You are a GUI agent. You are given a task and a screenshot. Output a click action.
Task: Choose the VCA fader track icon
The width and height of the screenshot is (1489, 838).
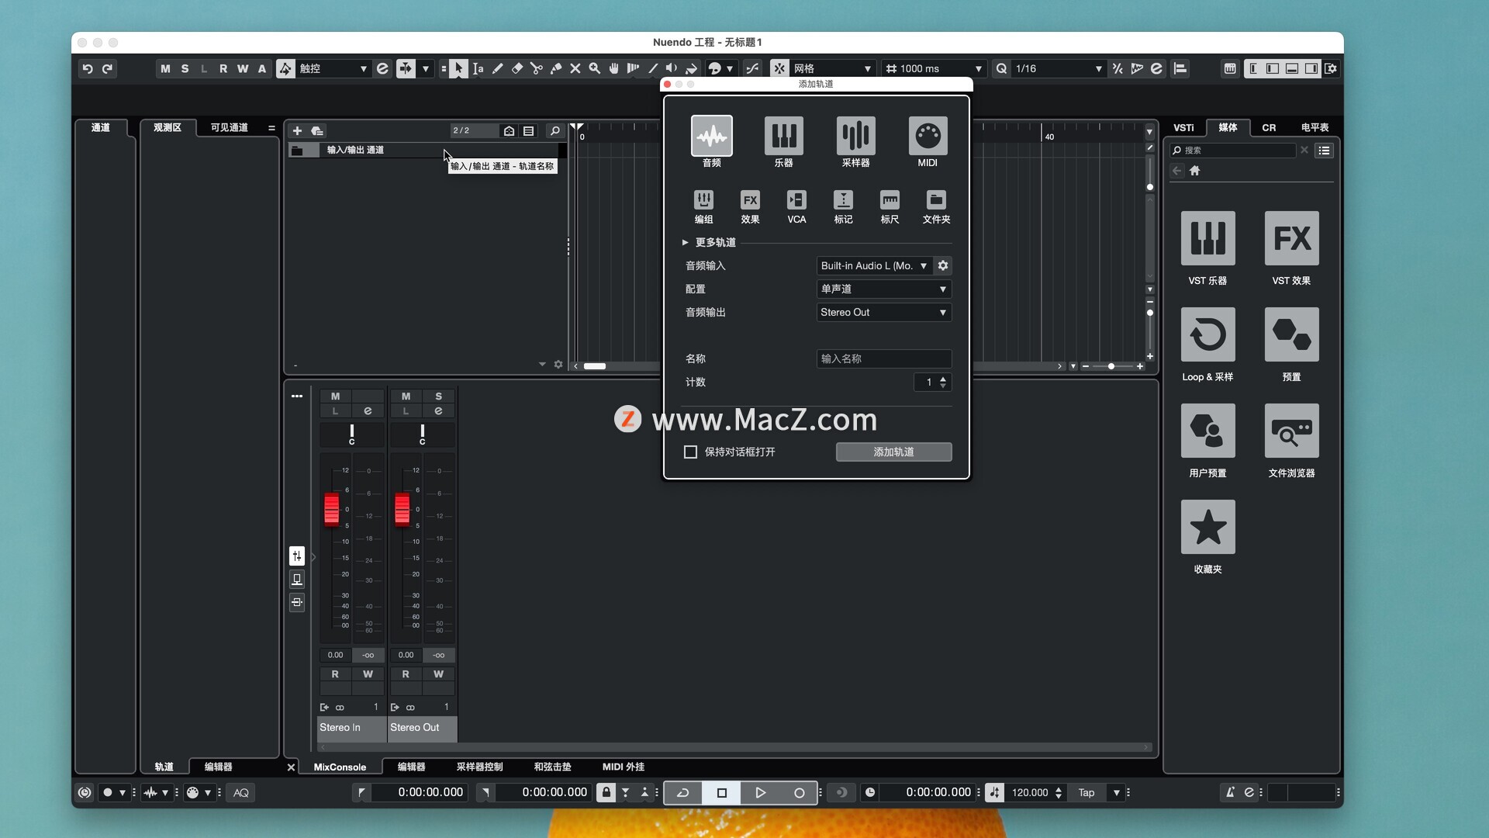[796, 200]
